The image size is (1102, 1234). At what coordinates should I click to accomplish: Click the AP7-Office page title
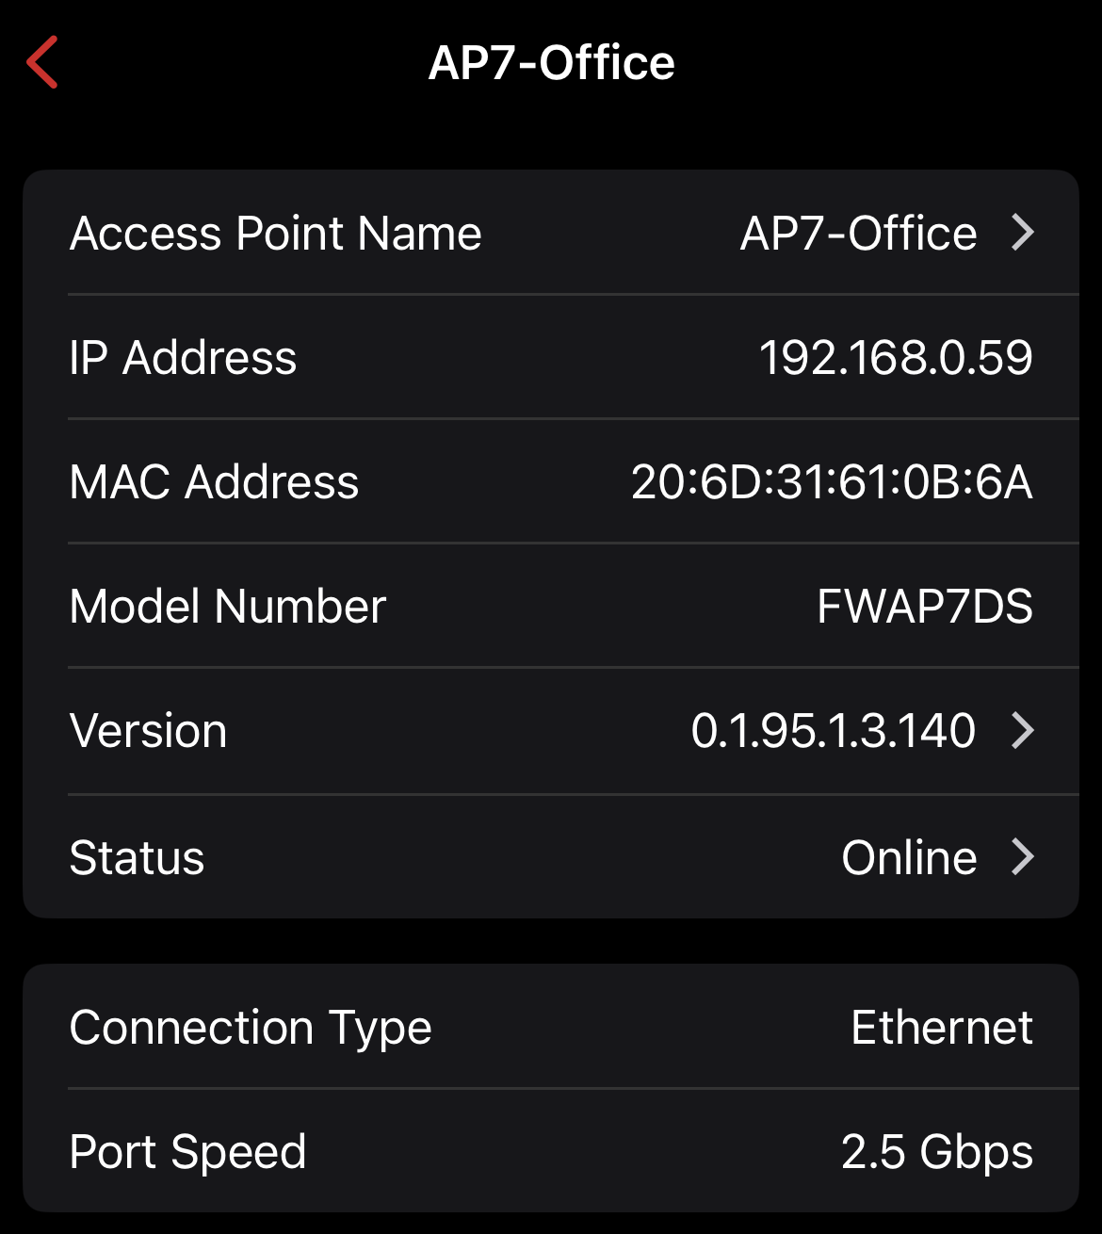552,63
